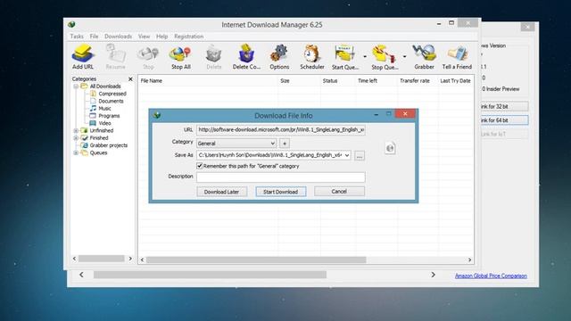Click link for 64 bit in background window
The height and width of the screenshot is (321, 571).
[504, 120]
